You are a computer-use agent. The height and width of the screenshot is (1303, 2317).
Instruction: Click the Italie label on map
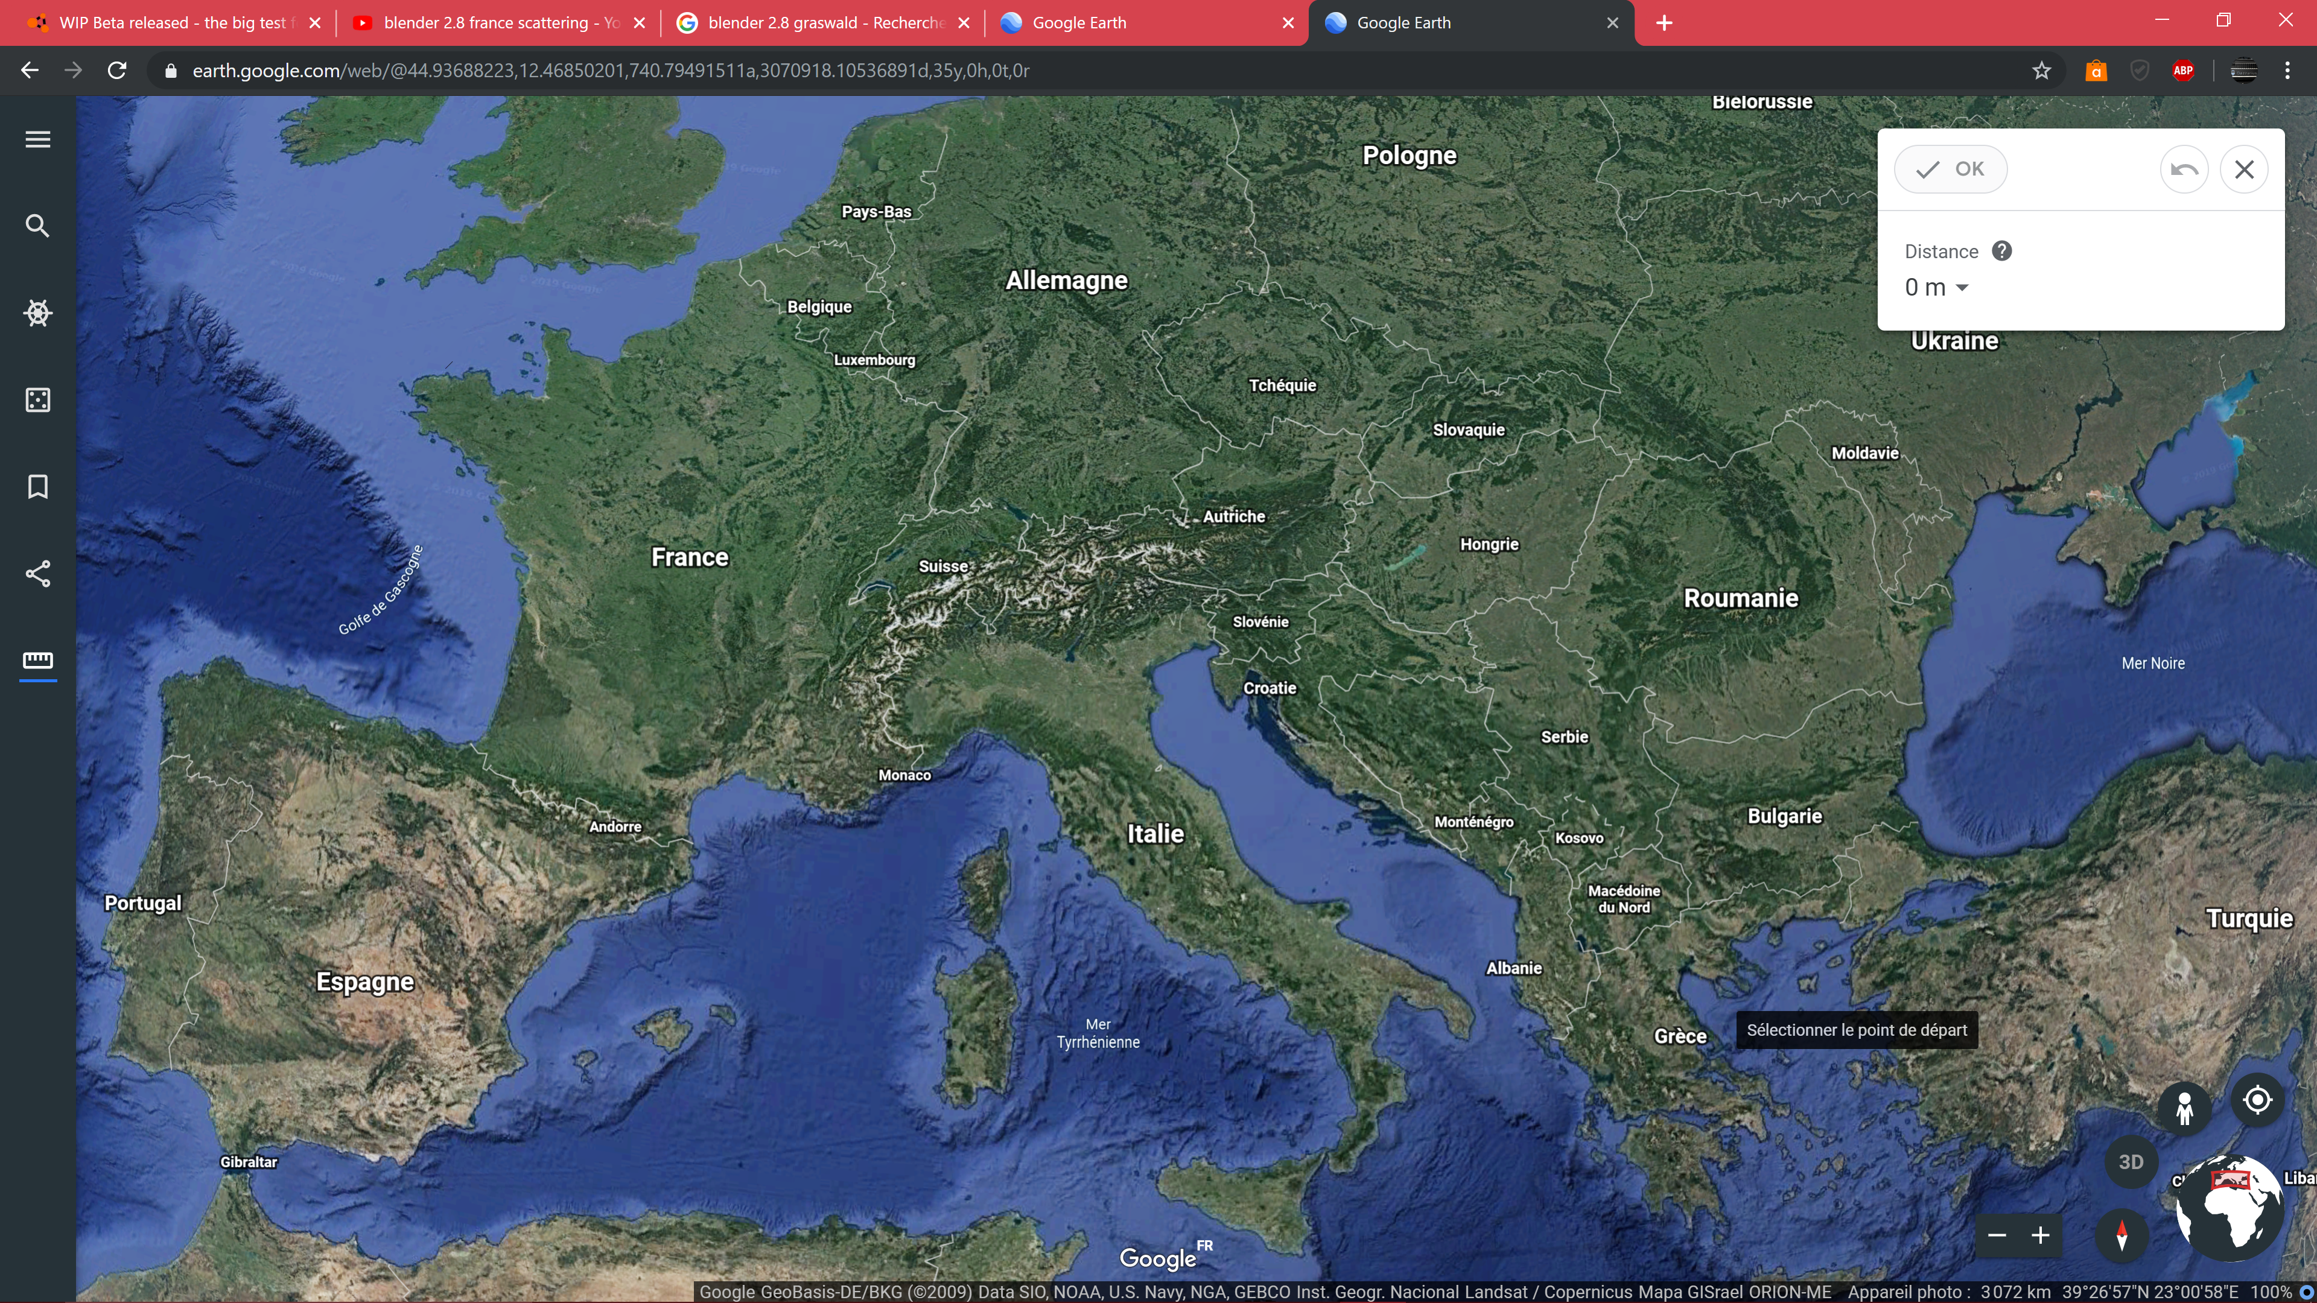[1156, 834]
